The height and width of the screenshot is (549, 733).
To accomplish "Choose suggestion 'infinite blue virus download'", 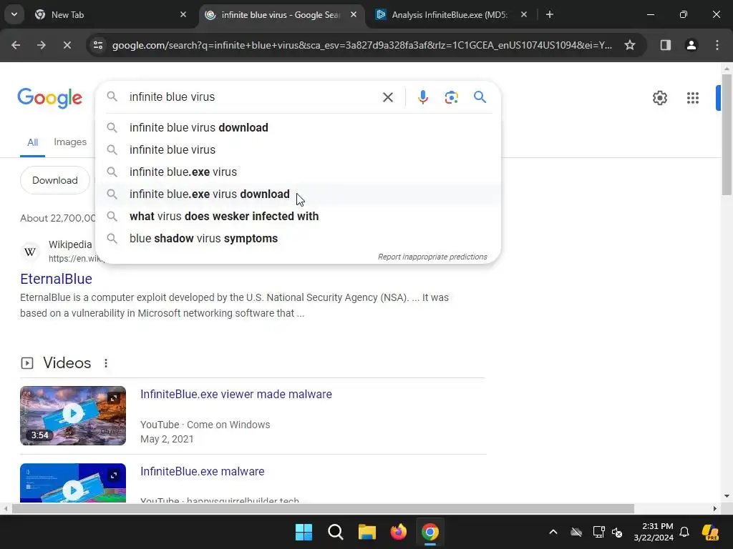I will [x=298, y=127].
